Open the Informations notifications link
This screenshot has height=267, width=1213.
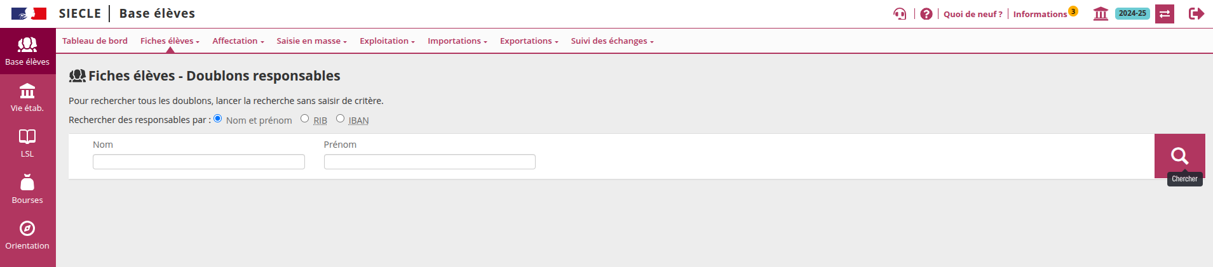click(x=1040, y=14)
